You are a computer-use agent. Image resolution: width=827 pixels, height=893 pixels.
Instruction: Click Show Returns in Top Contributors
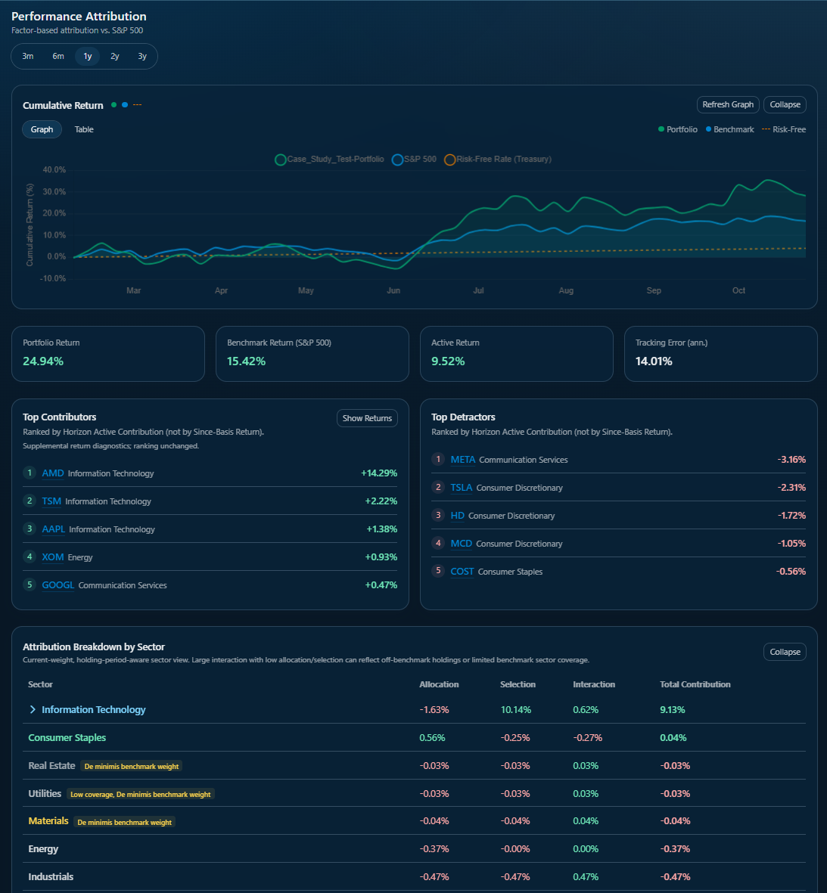point(367,418)
